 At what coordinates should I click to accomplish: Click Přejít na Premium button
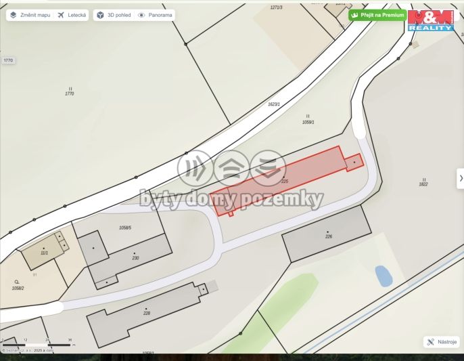coord(377,15)
